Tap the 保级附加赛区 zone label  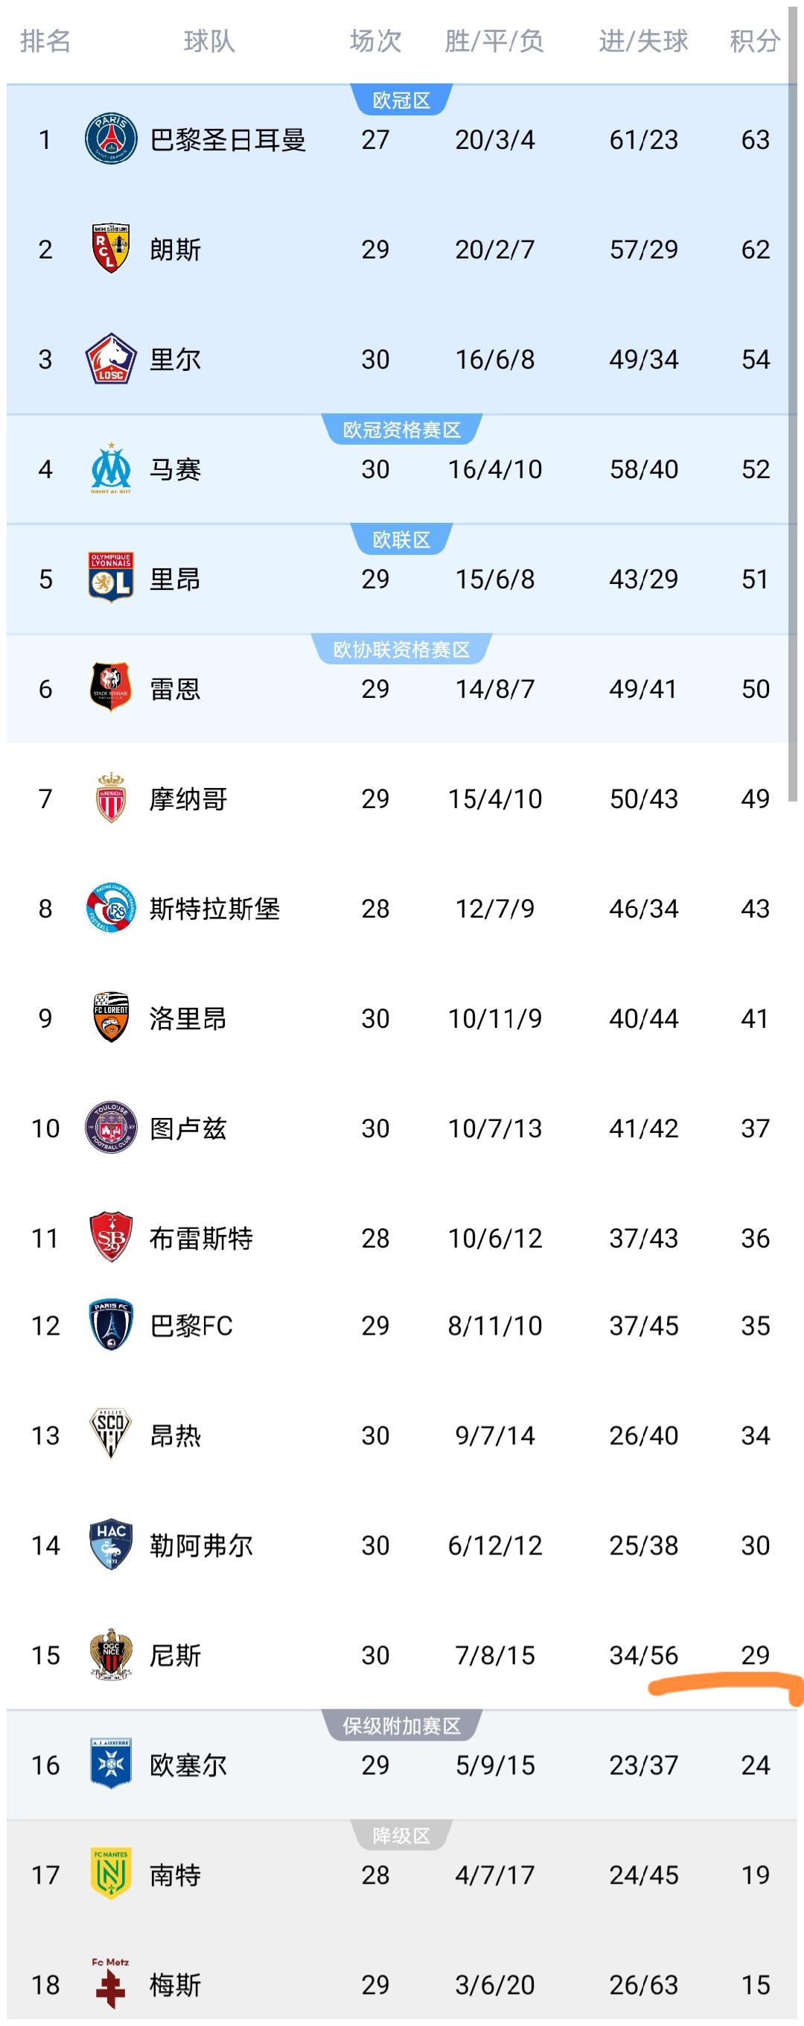[401, 1726]
